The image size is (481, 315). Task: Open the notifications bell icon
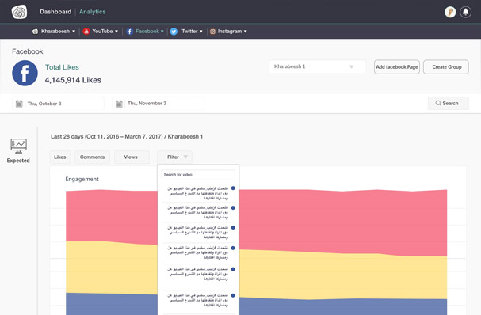click(465, 12)
